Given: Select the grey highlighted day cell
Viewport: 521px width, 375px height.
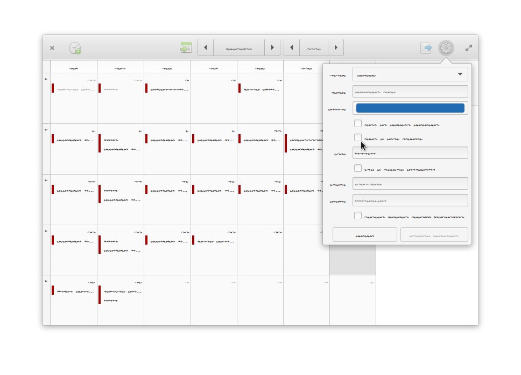Looking at the screenshot, I should [x=353, y=260].
